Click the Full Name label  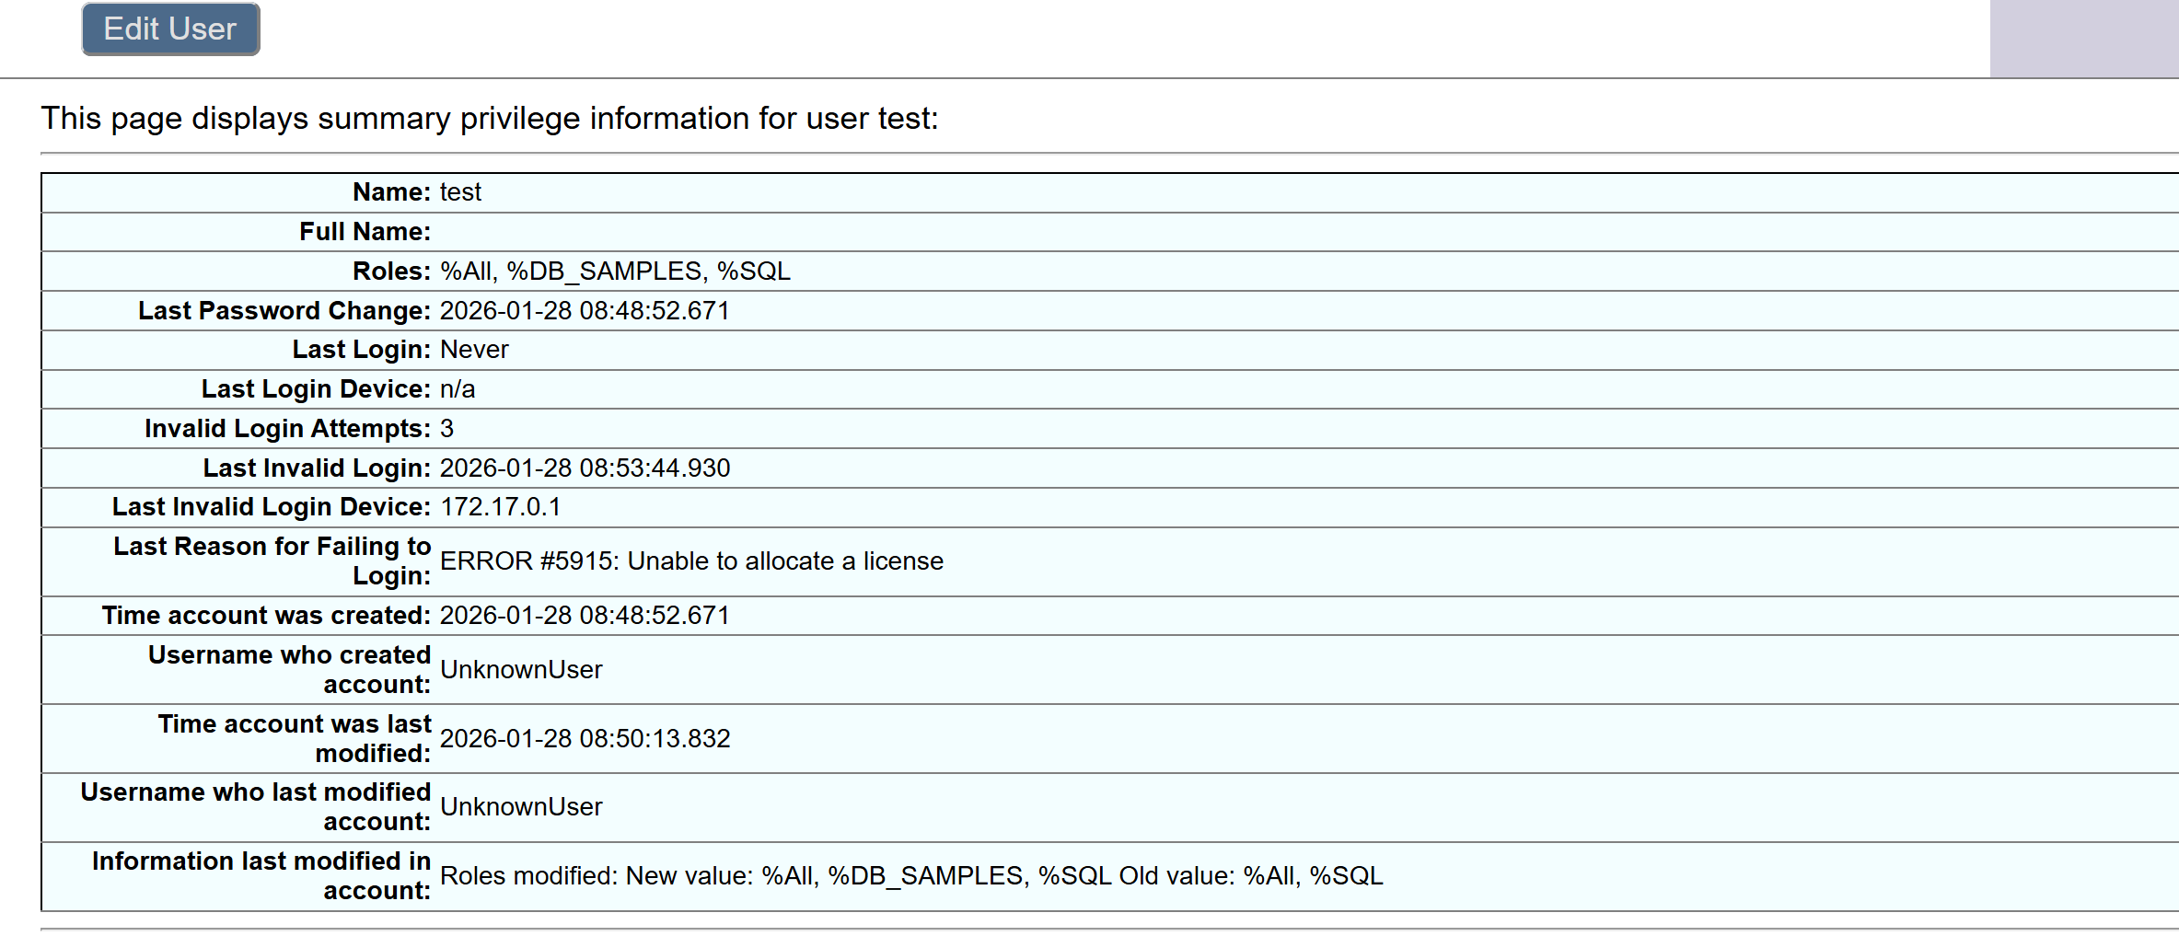pos(365,232)
